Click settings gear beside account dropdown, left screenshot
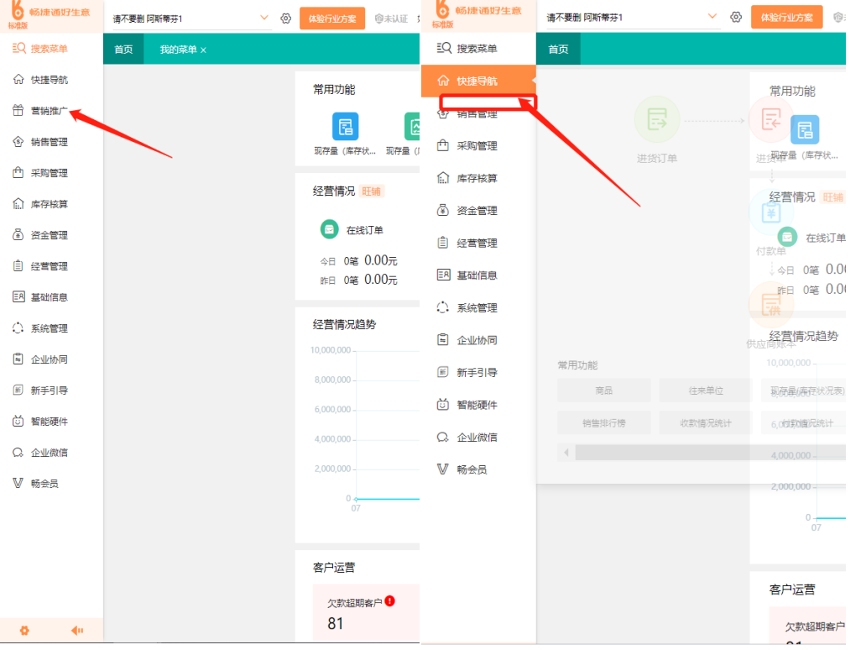The width and height of the screenshot is (866, 650). (285, 18)
